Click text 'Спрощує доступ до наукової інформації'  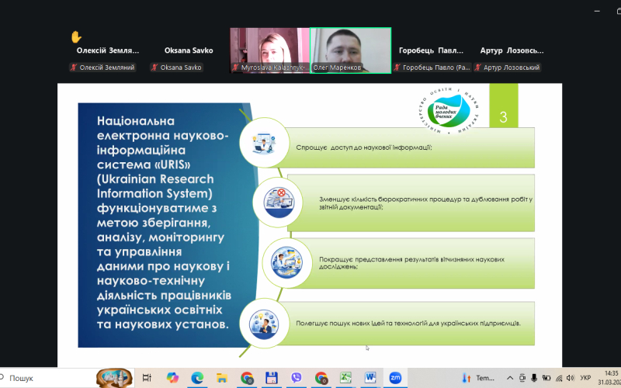(363, 147)
